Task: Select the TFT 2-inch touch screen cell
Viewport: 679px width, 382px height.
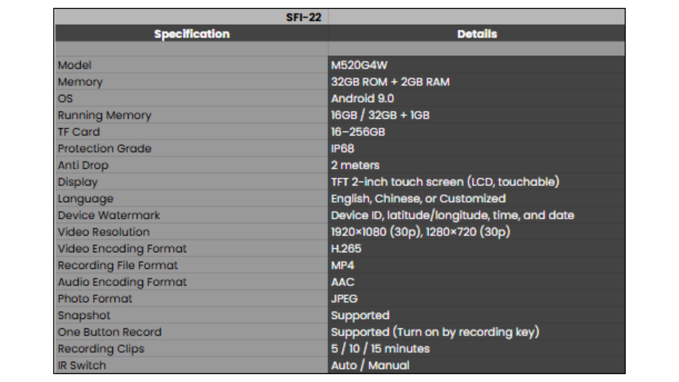Action: coord(445,182)
